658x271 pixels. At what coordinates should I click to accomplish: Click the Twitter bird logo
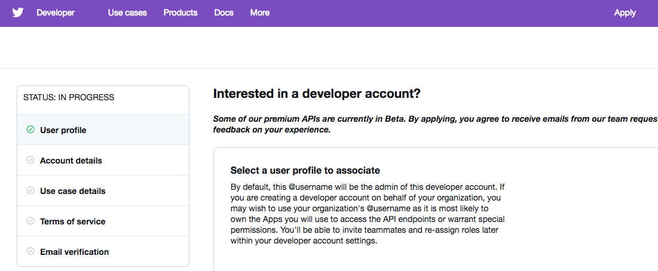pyautogui.click(x=17, y=13)
